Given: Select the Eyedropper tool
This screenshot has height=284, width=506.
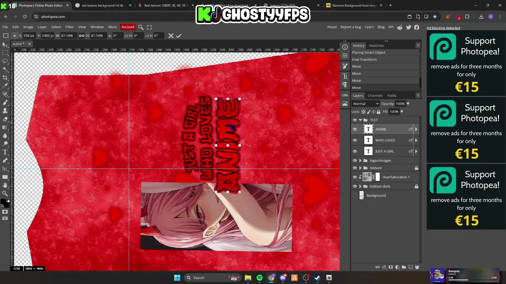Looking at the screenshot, I should (x=5, y=86).
